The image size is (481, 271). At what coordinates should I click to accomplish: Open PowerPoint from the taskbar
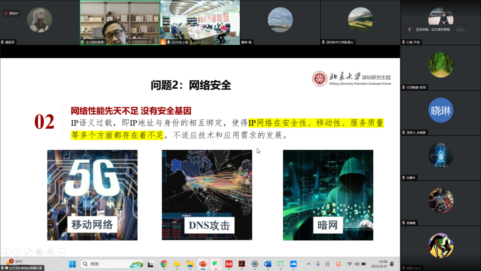203,264
